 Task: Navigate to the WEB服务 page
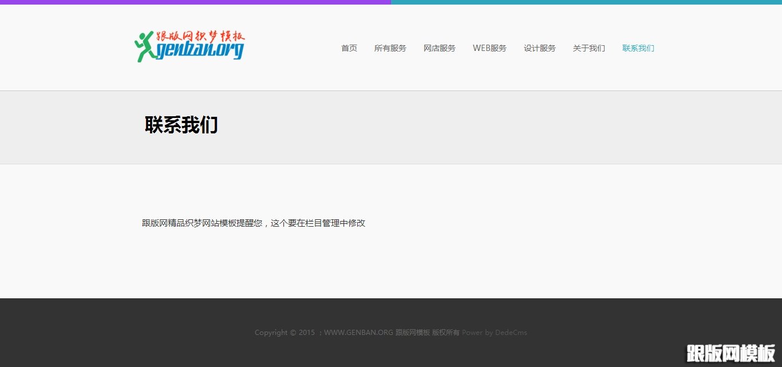[x=489, y=48]
